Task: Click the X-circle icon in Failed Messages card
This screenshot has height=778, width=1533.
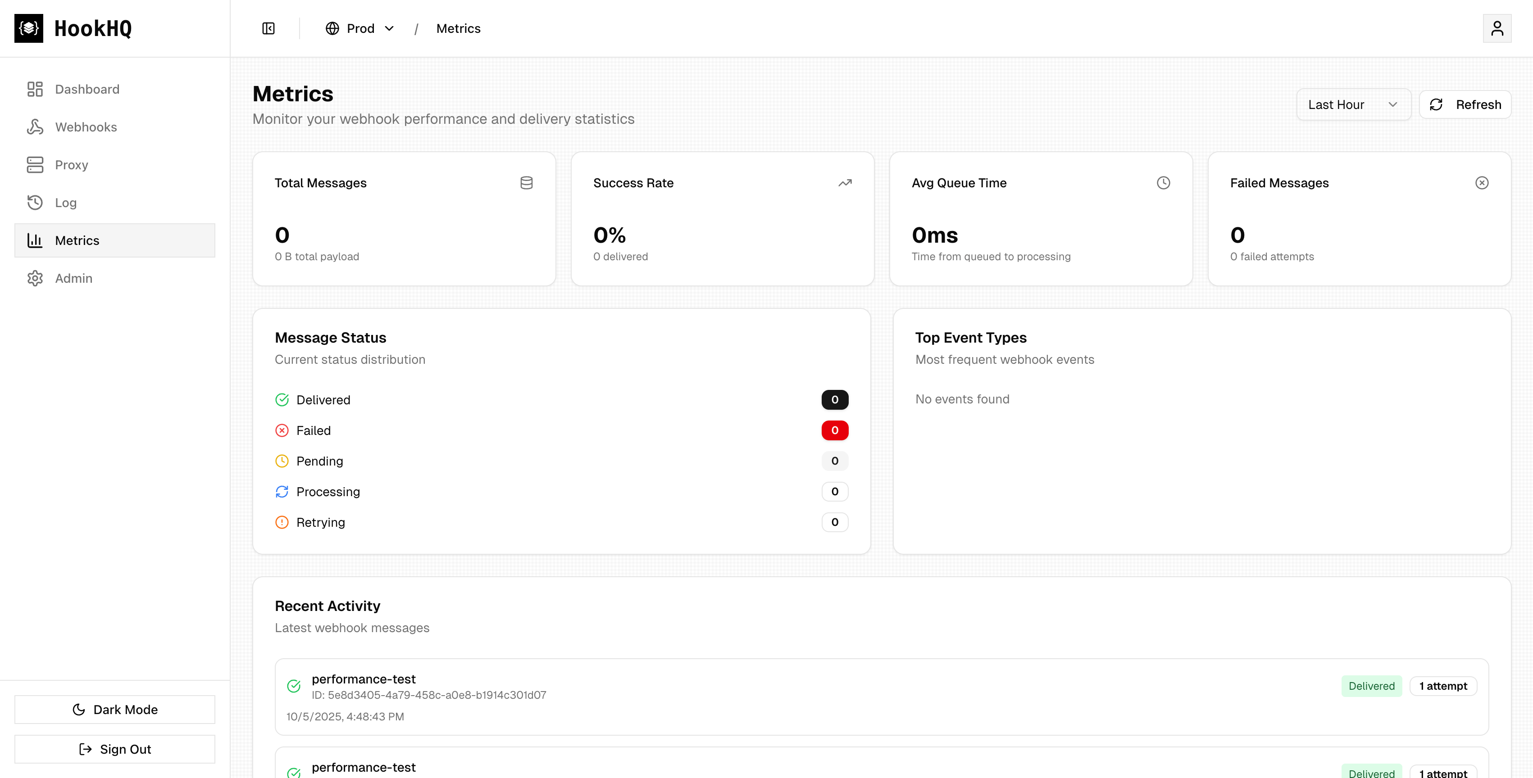Action: click(x=1482, y=183)
